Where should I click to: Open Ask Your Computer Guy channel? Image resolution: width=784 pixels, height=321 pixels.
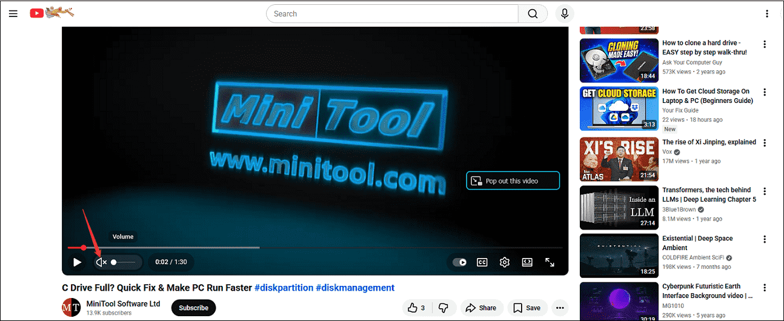692,62
